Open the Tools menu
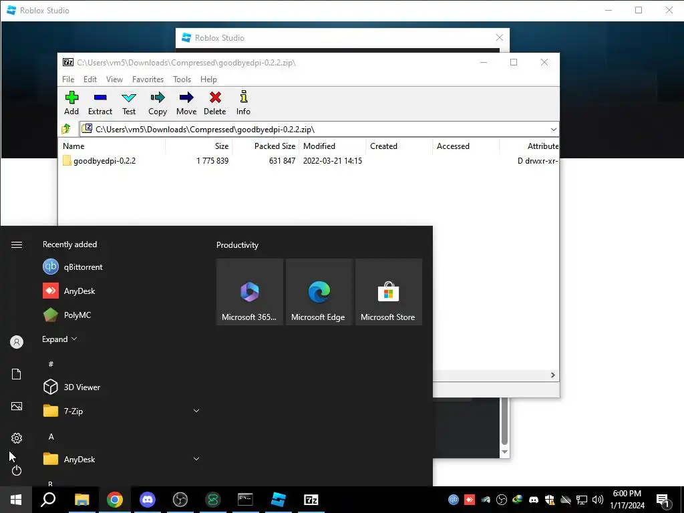This screenshot has width=684, height=513. [x=182, y=79]
